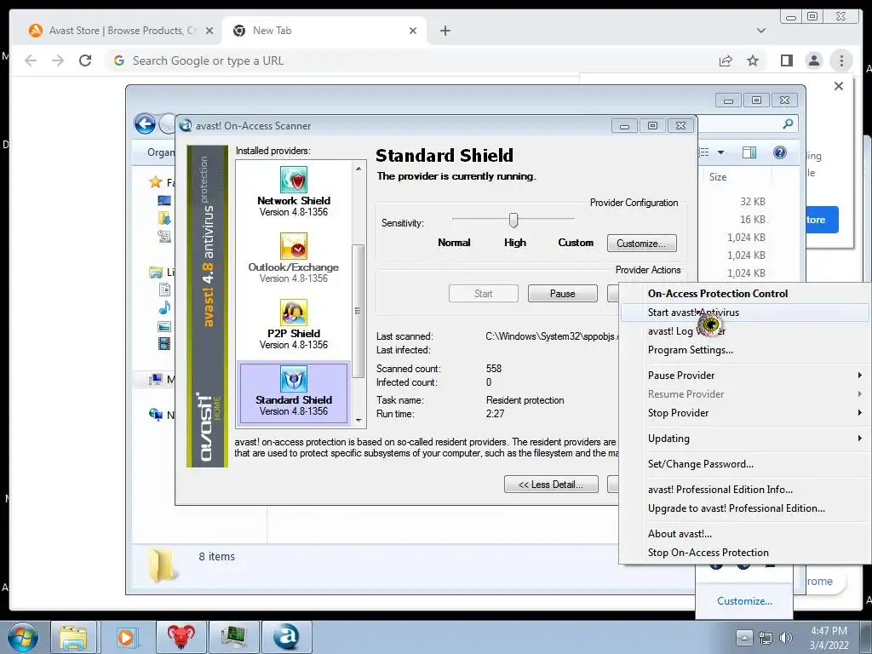Screen dimensions: 872x654
Task: Open Chrome tab search chevron
Action: (x=760, y=31)
